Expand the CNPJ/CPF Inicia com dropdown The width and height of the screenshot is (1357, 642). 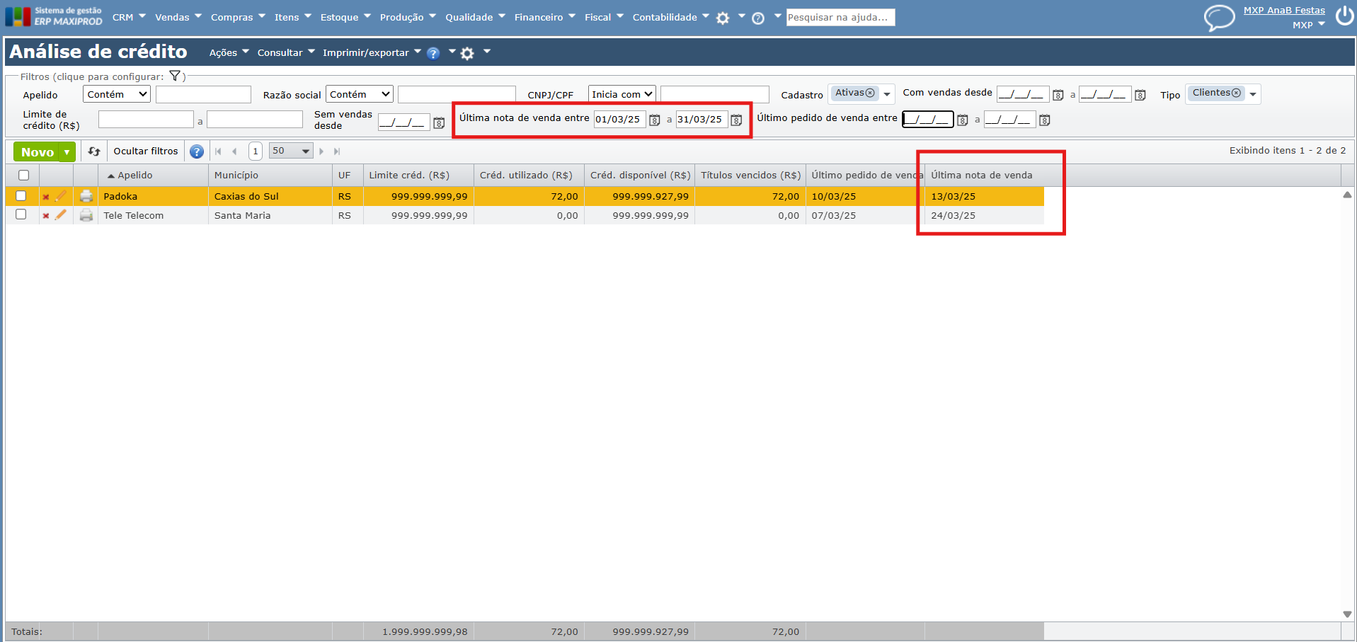pyautogui.click(x=622, y=94)
